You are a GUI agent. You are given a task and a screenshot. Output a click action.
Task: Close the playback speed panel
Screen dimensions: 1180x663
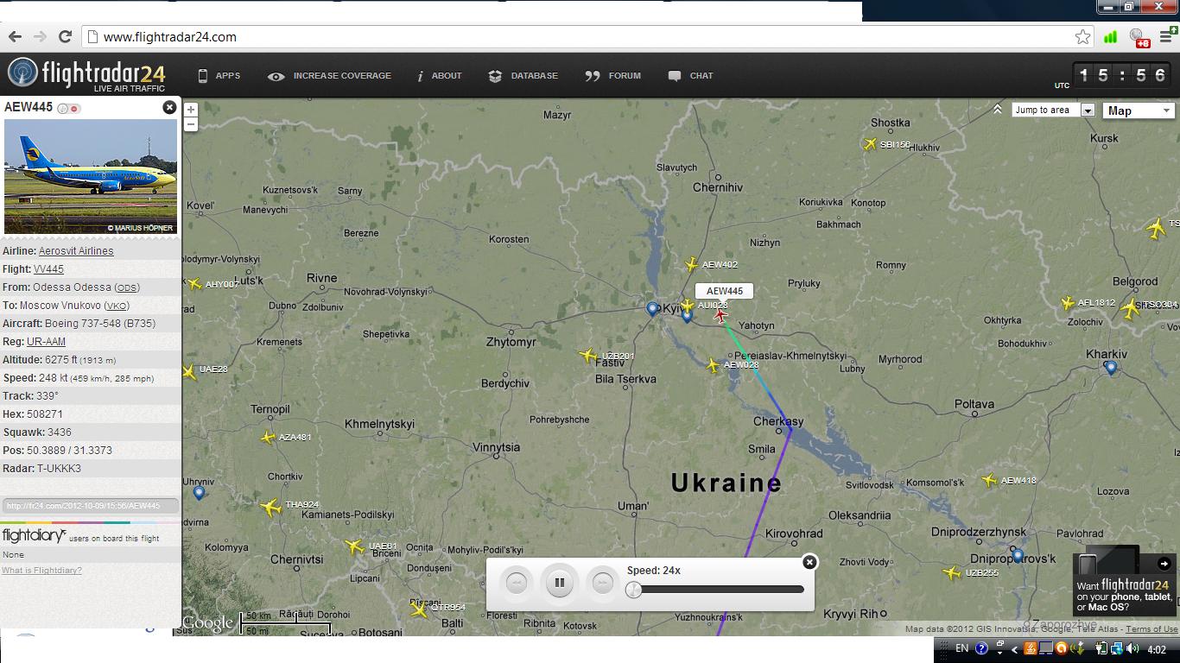point(809,562)
